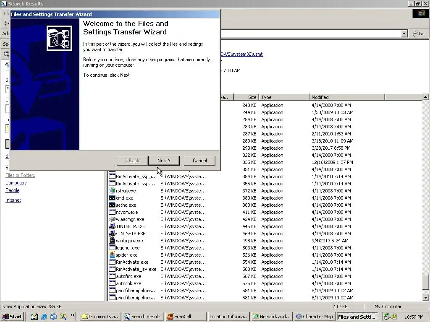The image size is (430, 322).
Task: Click Next in the transfer wizard
Action: pyautogui.click(x=164, y=161)
